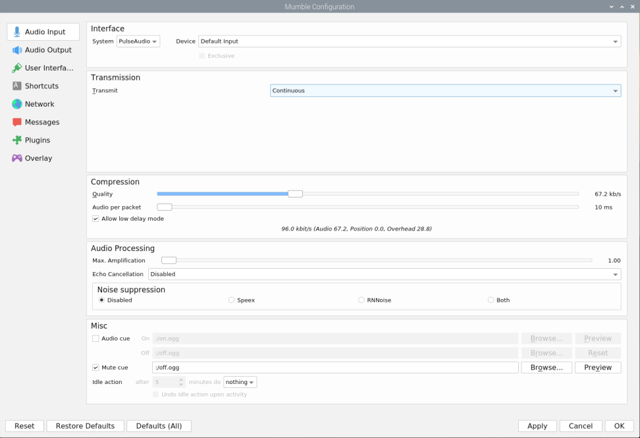The width and height of the screenshot is (640, 438).
Task: Click the Audio Input microphone icon
Action: (17, 32)
